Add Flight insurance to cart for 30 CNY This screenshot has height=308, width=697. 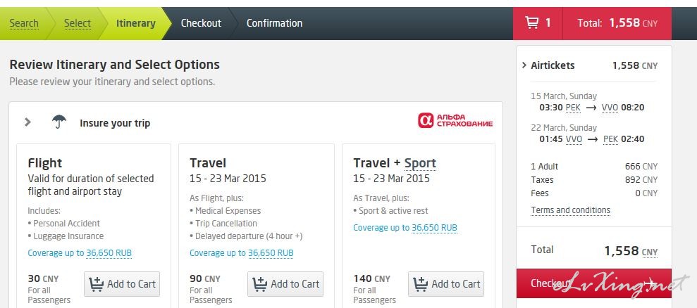coord(122,284)
